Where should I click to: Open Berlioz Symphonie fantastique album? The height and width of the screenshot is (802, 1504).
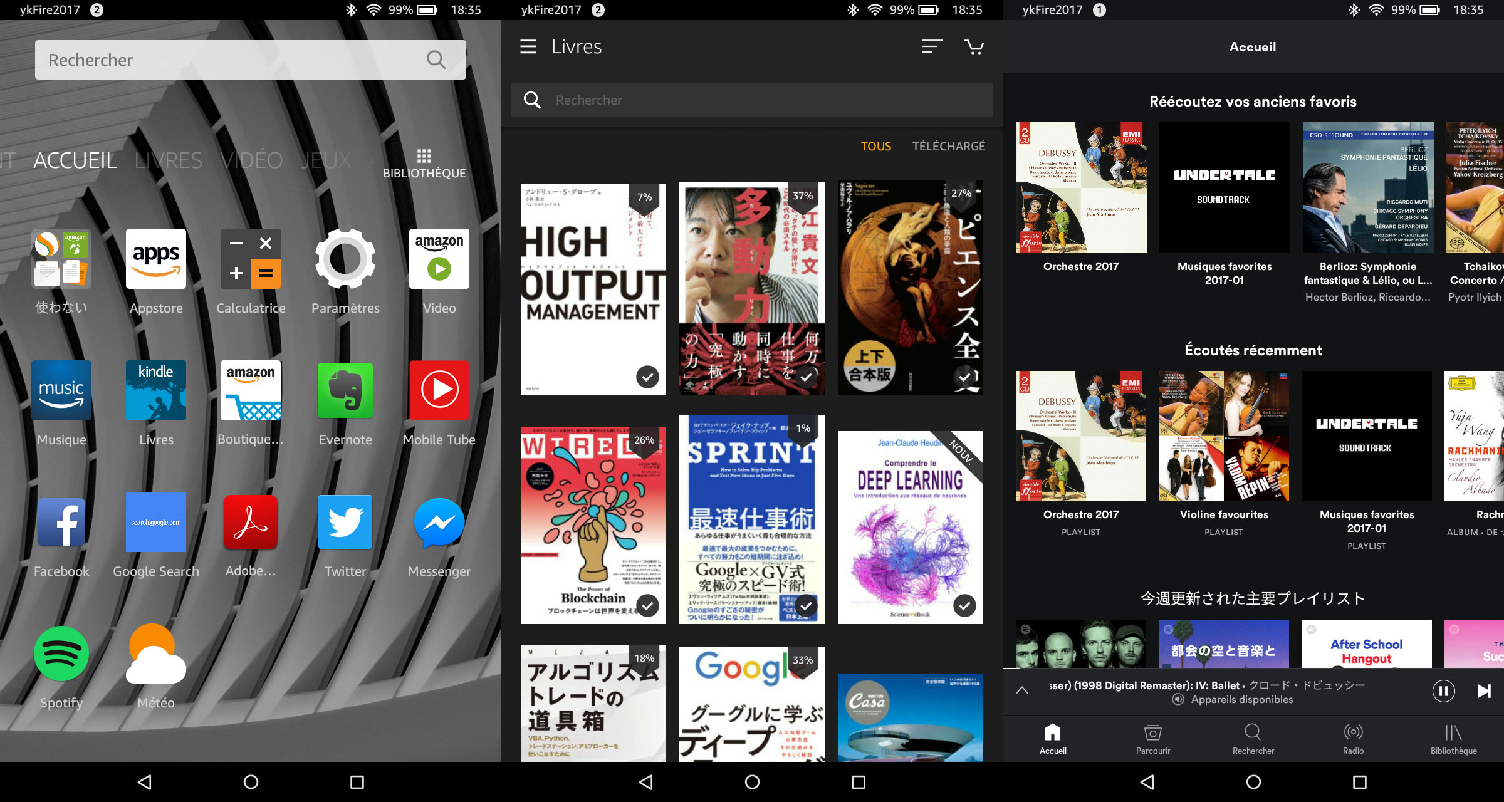coord(1368,188)
